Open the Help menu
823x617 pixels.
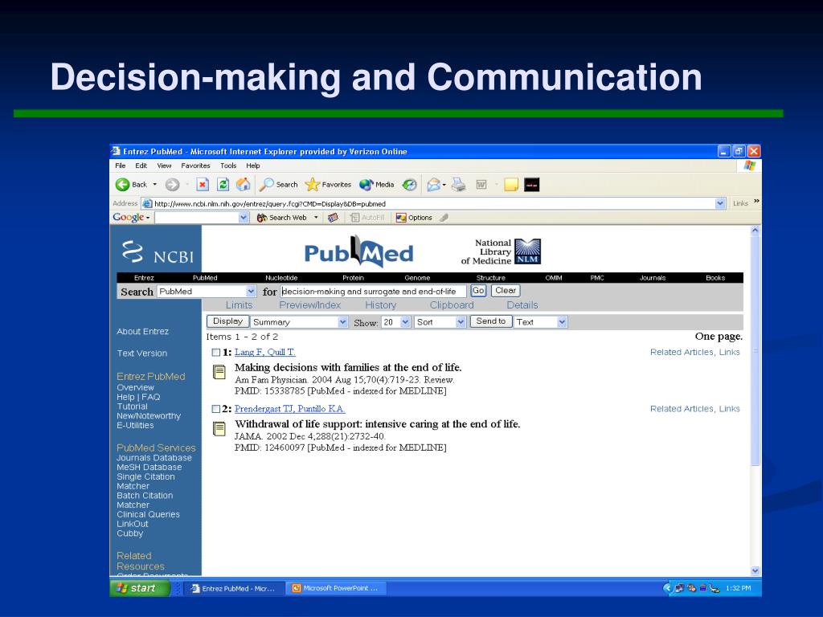point(253,165)
